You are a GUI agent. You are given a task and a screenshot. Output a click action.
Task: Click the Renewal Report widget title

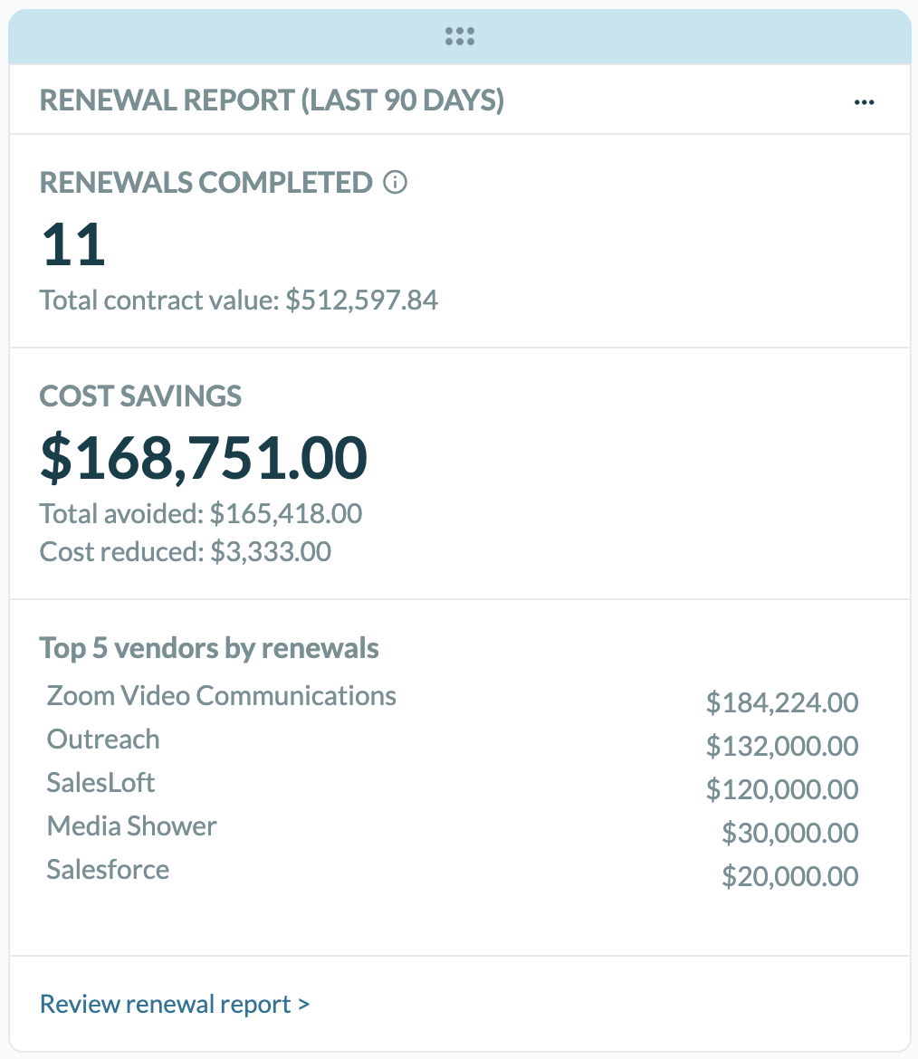pyautogui.click(x=272, y=100)
